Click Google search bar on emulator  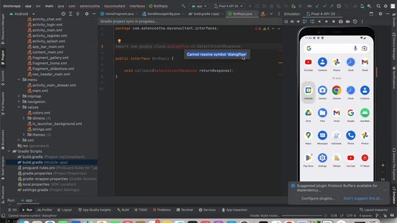coord(336,48)
